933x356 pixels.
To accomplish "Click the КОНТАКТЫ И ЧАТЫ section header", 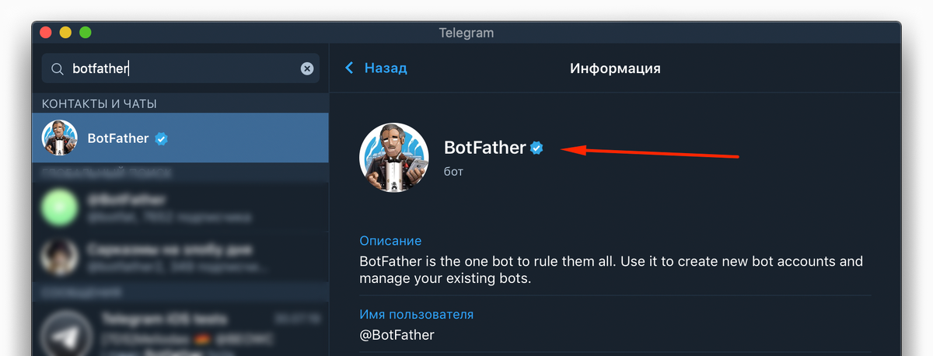I will [x=100, y=104].
